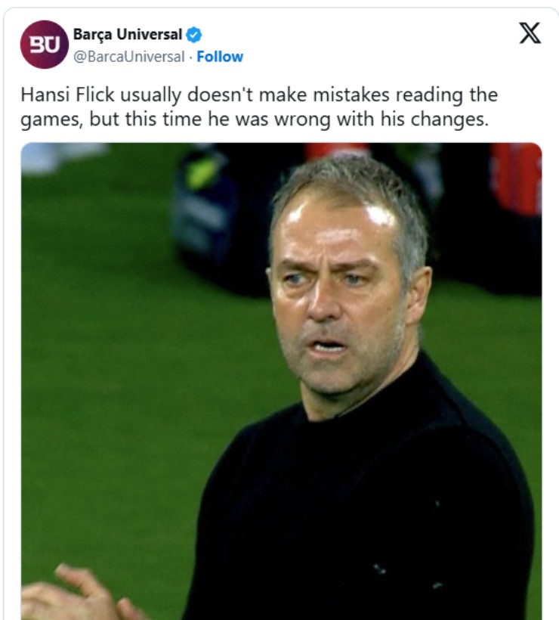Click the BU profile avatar
Screen dimensions: 559x620
(45, 45)
